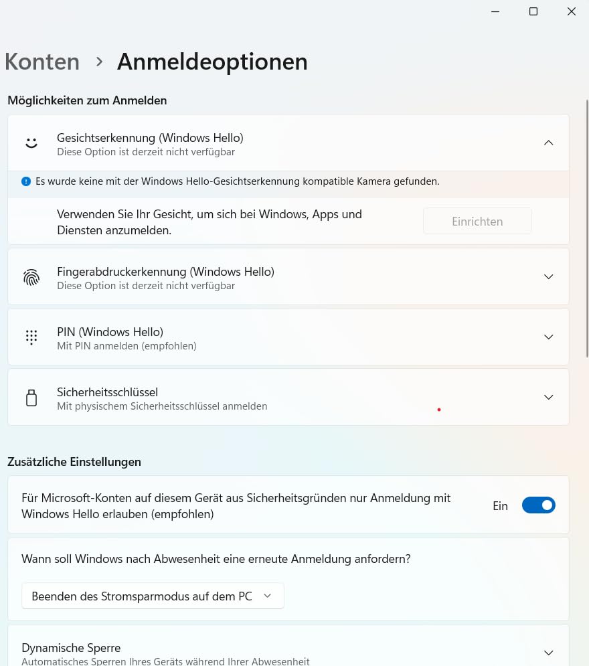Click 'Mit physischem Sicherheitsschlüssel anmelden' subtitle
The width and height of the screenshot is (589, 666).
(162, 406)
